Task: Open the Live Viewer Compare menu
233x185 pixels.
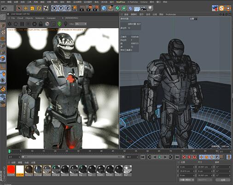Action: click(x=51, y=18)
